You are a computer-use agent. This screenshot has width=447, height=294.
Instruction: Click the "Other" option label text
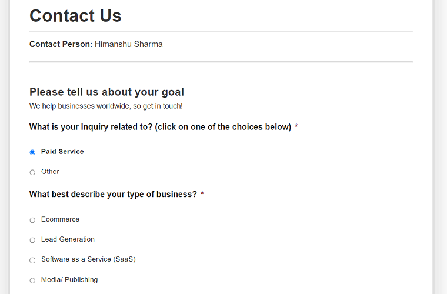[x=50, y=172]
